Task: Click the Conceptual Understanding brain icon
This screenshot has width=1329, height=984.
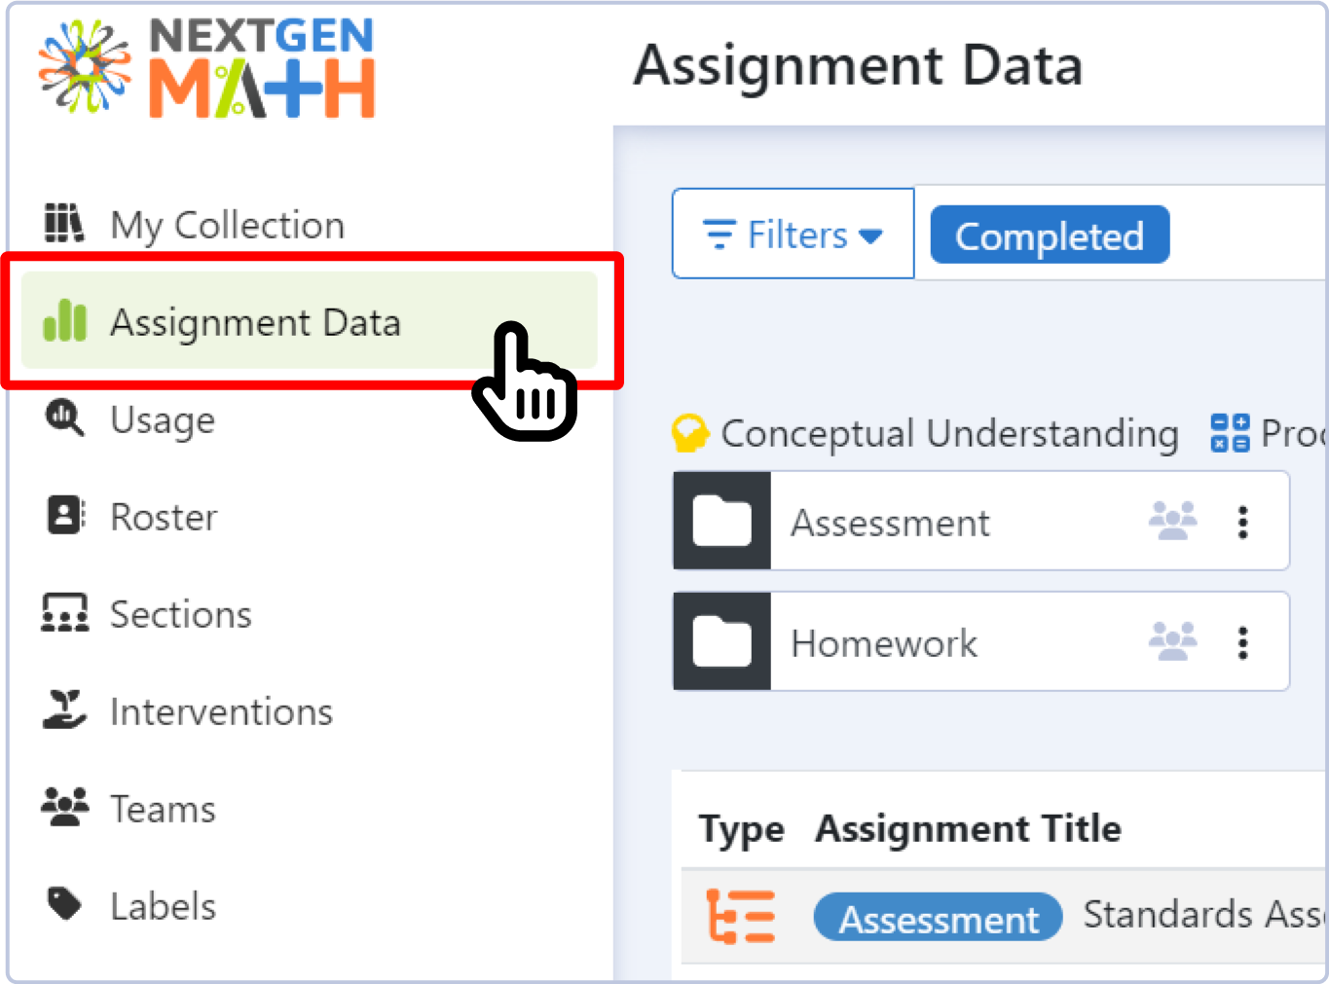Action: click(x=690, y=434)
